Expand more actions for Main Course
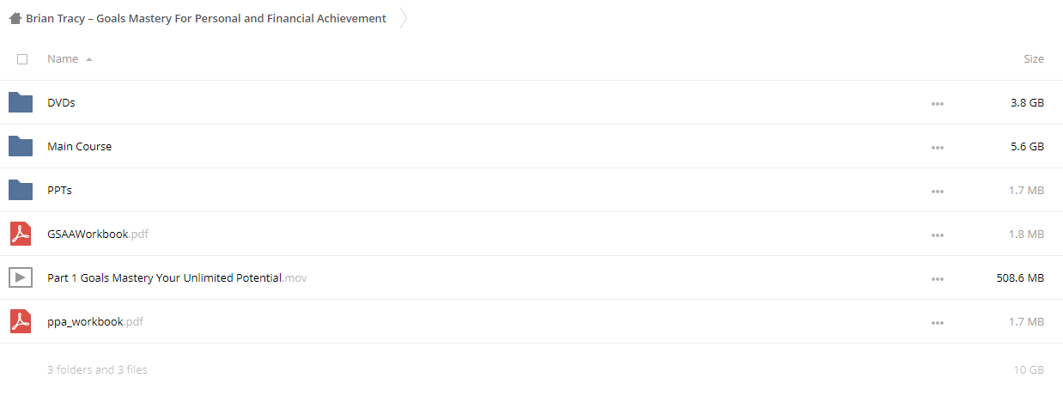1063x402 pixels. coord(938,147)
